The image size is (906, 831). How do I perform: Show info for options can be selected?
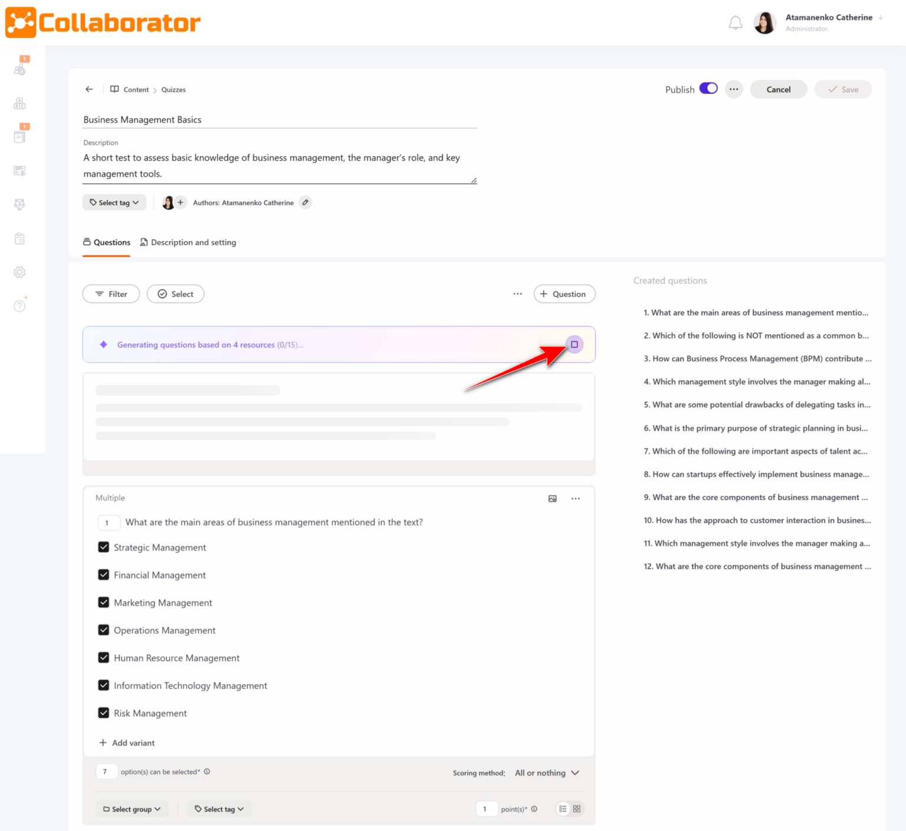click(207, 771)
